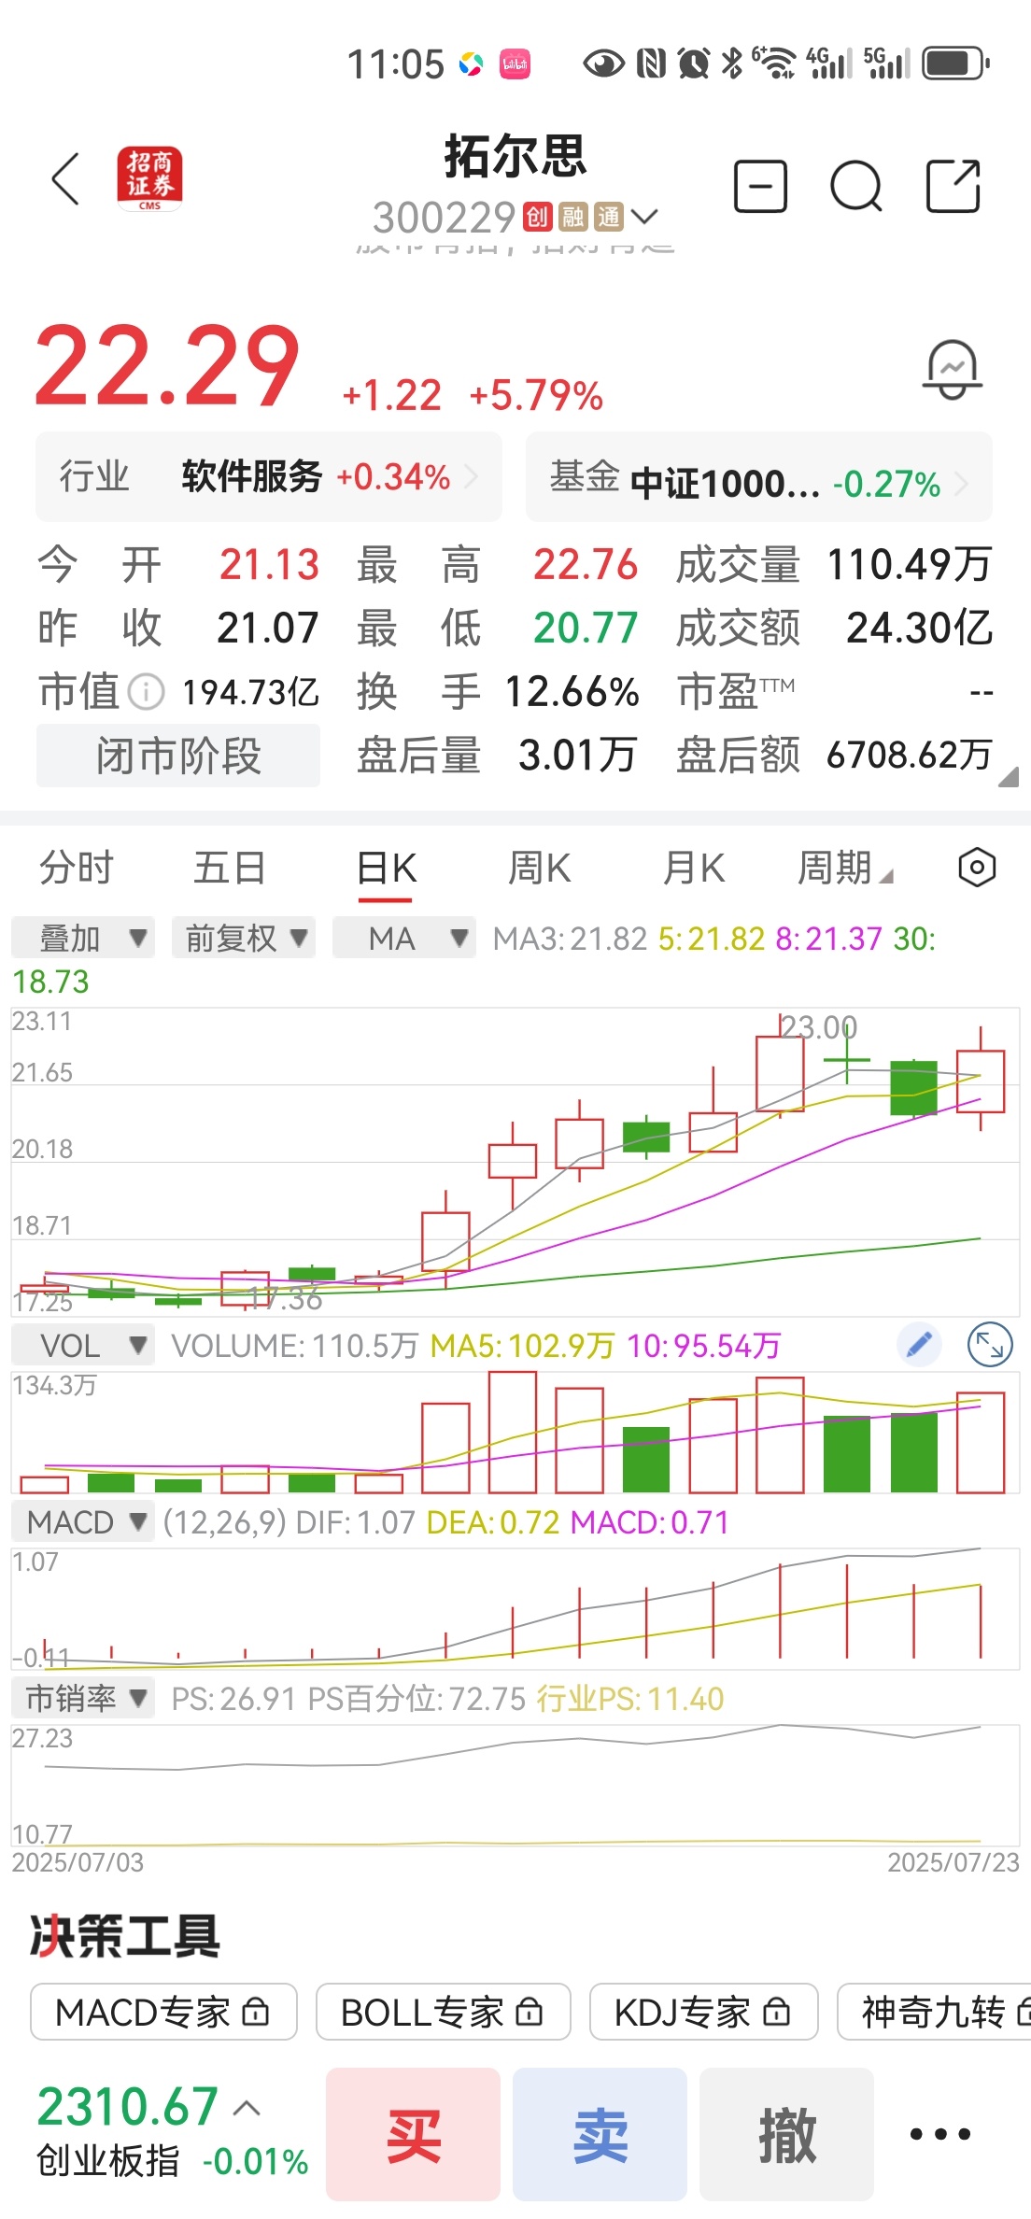Tap the lock icon on BOLL专家
1031x2219 pixels.
click(x=530, y=2013)
